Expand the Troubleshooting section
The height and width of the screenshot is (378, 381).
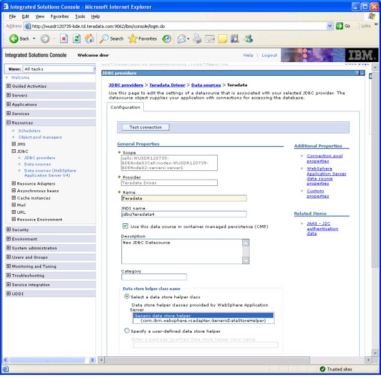click(9, 275)
